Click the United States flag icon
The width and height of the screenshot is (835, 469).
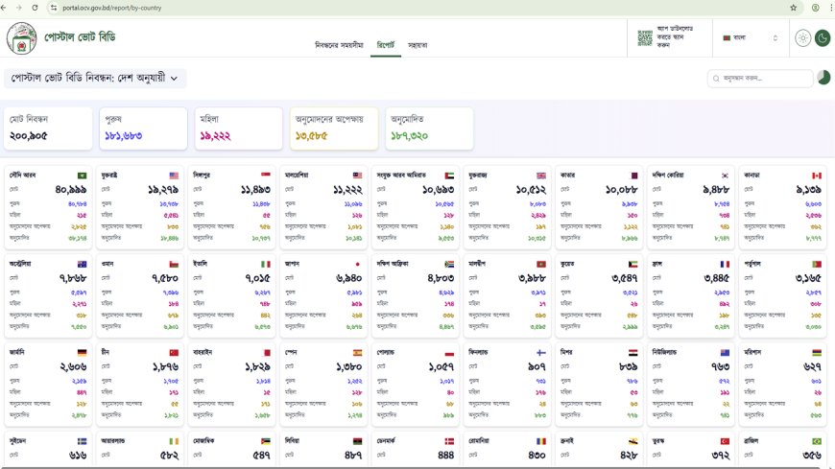[x=174, y=176]
